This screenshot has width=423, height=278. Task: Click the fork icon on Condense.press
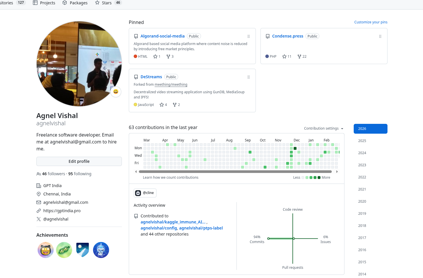[299, 56]
